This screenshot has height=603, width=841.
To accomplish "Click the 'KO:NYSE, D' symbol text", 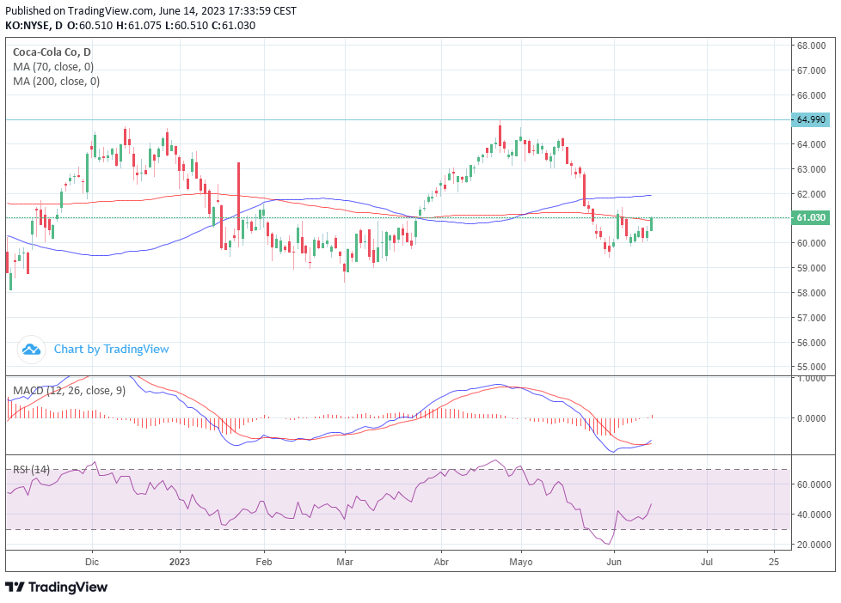I will 34,25.
